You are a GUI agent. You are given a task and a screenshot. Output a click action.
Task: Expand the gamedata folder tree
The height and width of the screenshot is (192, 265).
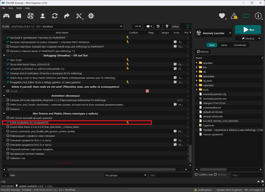click(197, 76)
